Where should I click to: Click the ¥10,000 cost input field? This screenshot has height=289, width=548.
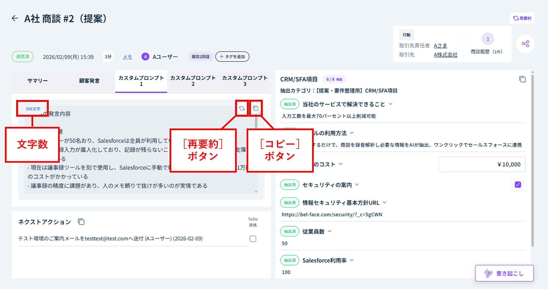pos(482,164)
